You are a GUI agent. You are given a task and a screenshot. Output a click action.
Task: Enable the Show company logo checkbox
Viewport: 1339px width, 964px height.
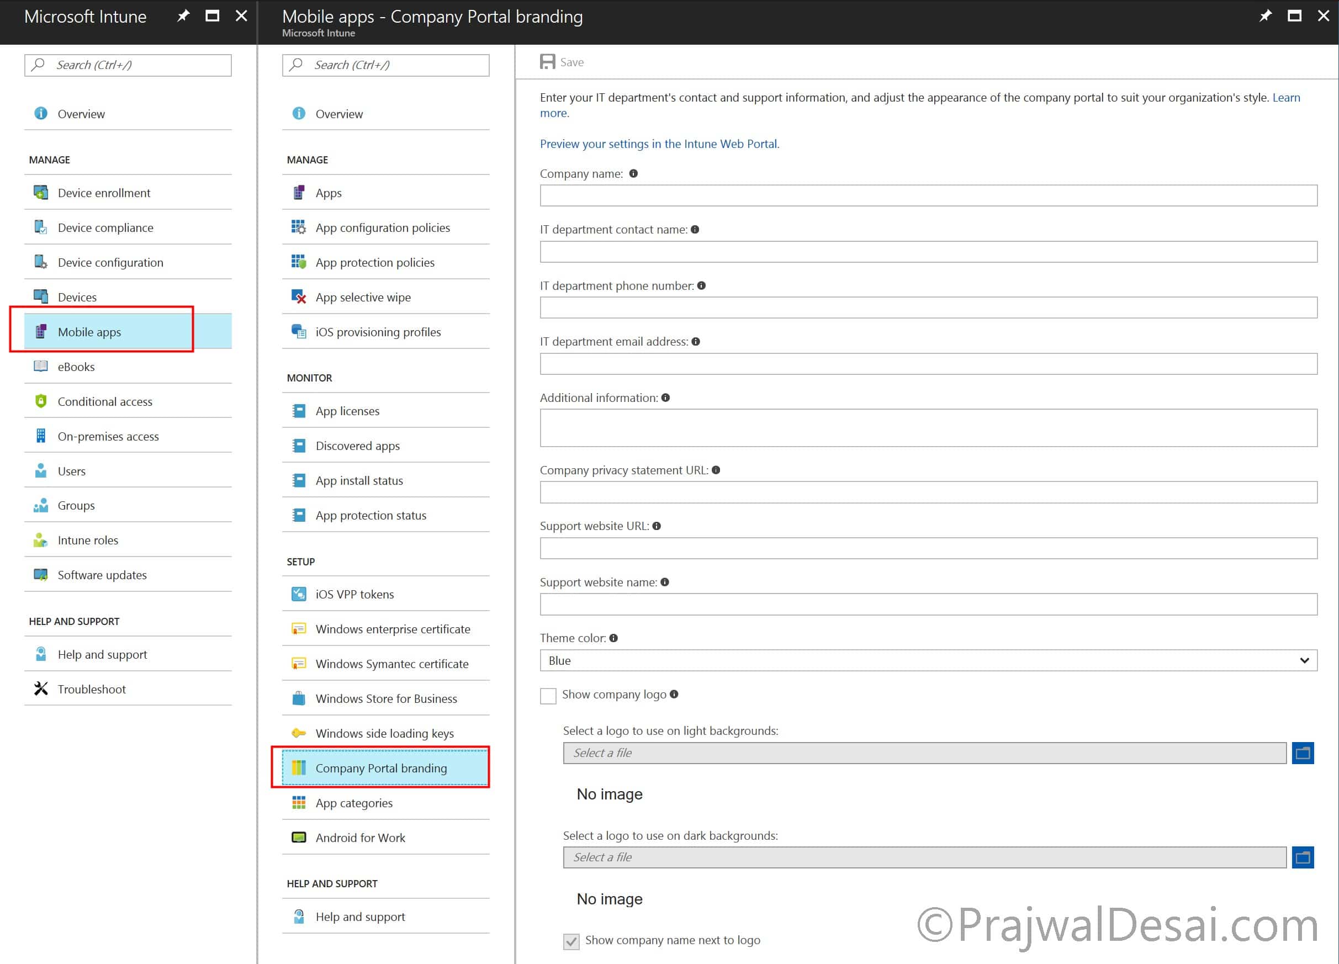pyautogui.click(x=548, y=696)
